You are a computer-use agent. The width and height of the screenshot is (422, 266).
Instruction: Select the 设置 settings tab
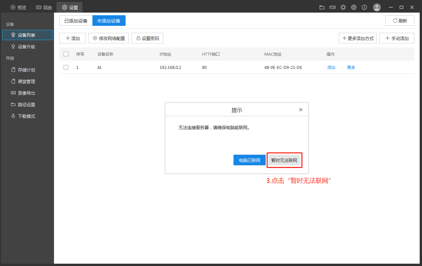click(70, 7)
